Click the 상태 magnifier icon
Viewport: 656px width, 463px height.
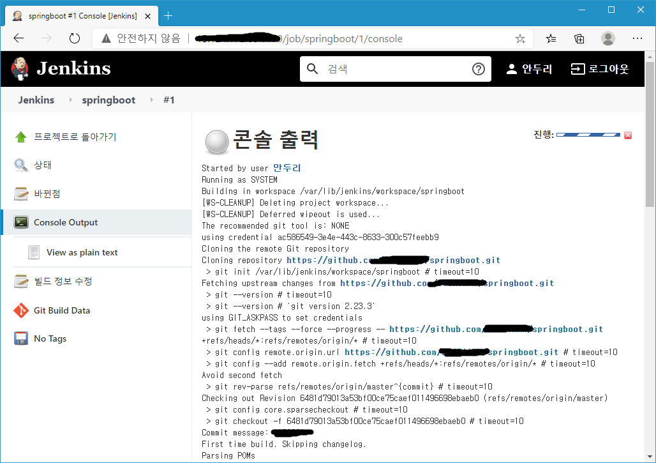(x=21, y=165)
